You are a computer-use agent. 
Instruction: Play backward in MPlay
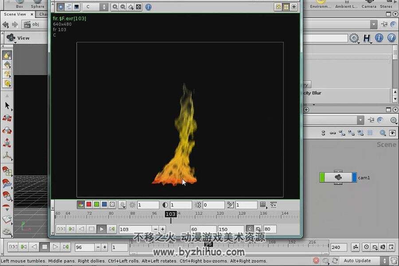coord(82,229)
